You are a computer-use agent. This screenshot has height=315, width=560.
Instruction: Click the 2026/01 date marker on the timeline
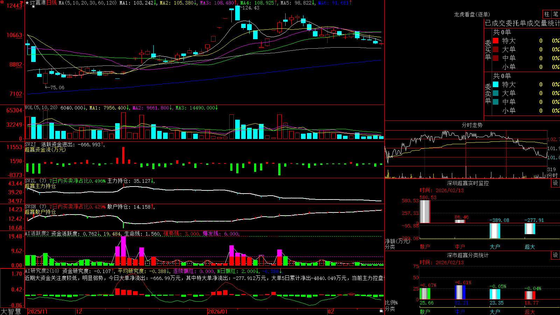(x=217, y=311)
